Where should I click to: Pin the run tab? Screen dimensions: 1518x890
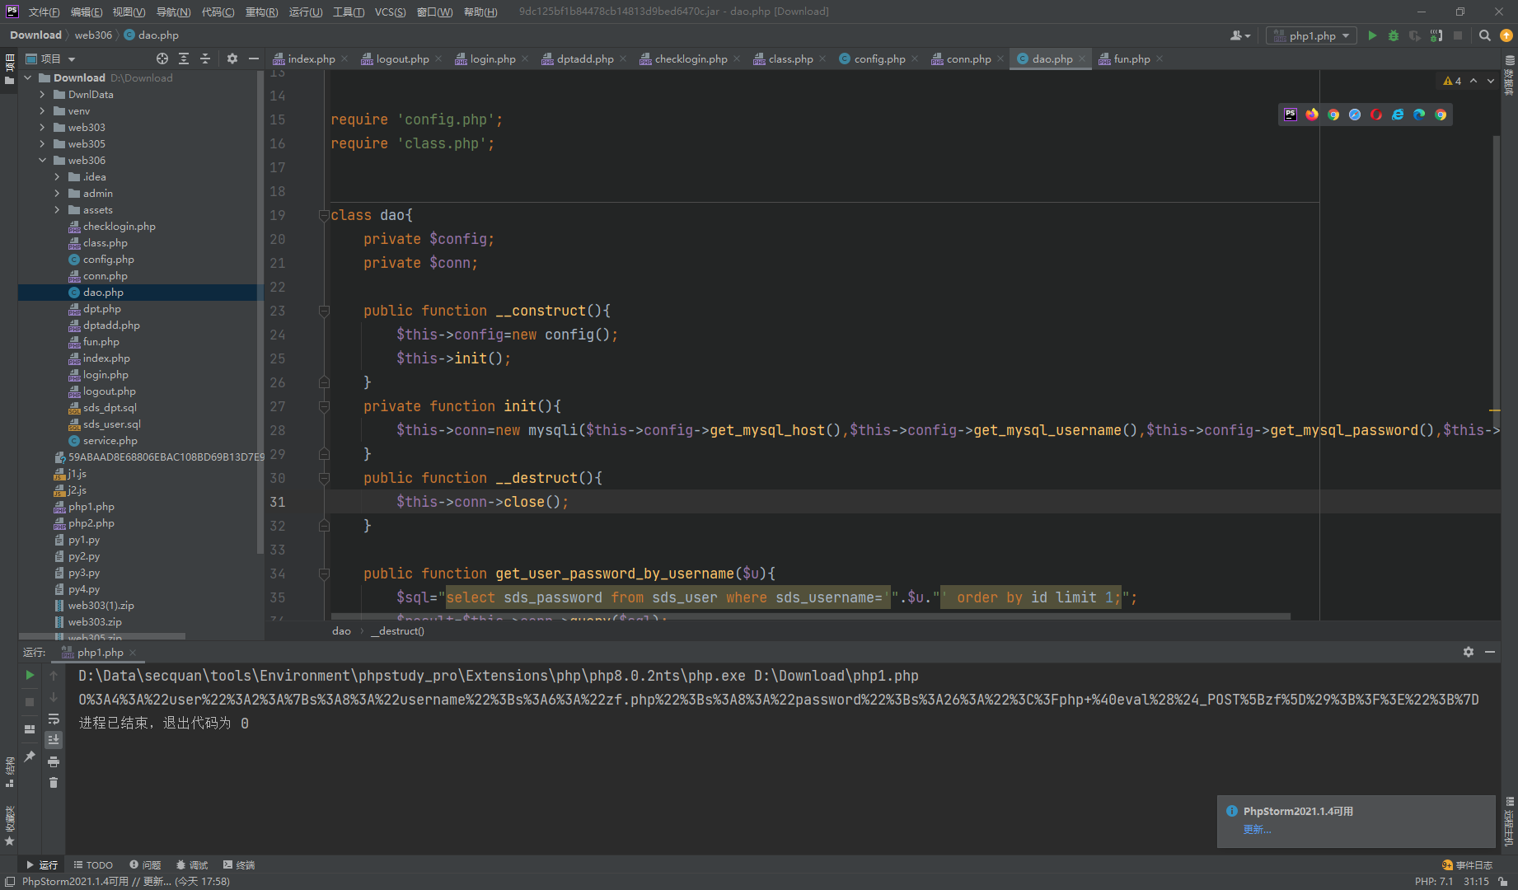[x=30, y=756]
